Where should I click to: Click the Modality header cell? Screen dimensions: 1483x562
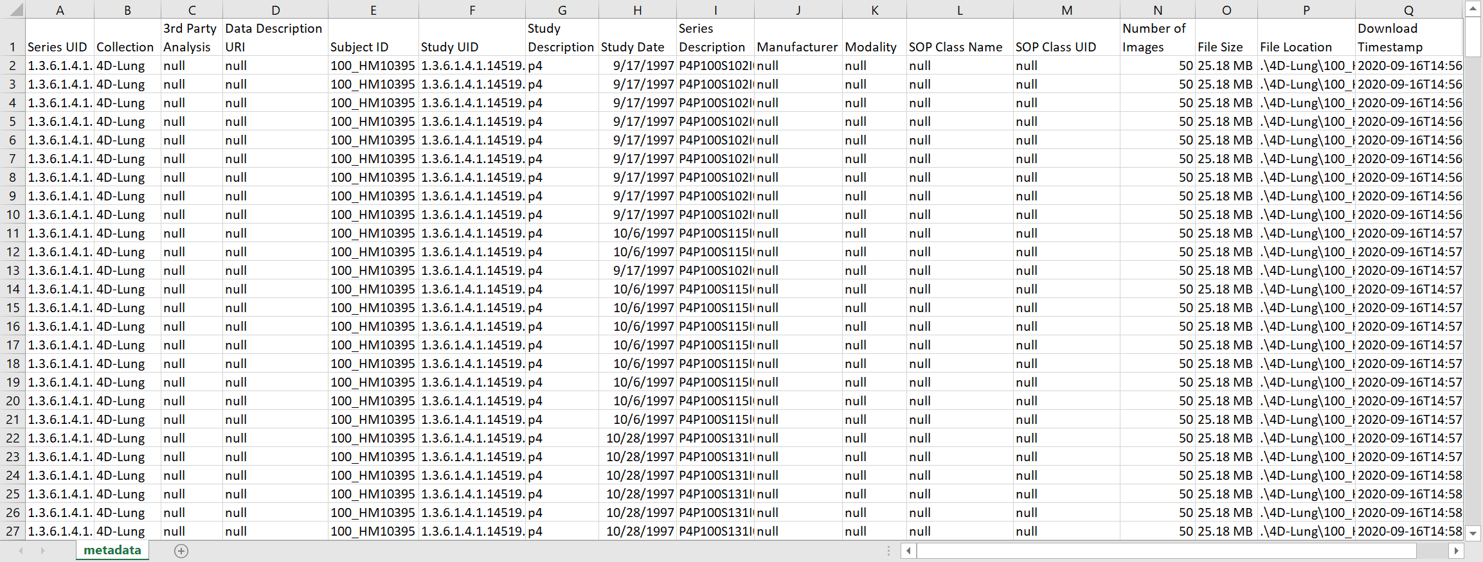(874, 37)
